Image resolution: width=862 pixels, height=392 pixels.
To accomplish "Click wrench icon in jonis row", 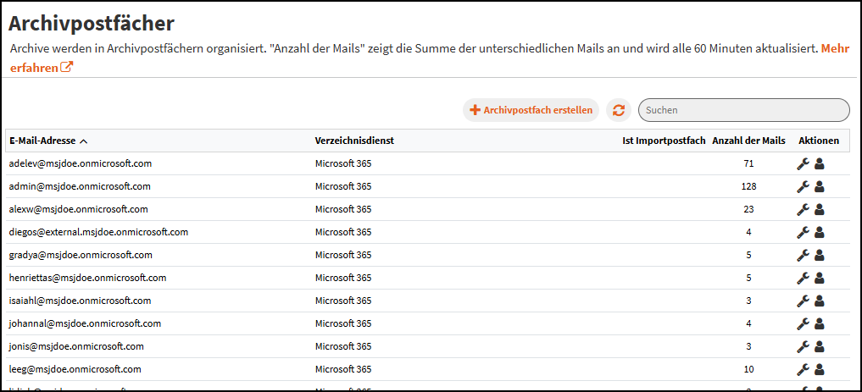I will 803,346.
